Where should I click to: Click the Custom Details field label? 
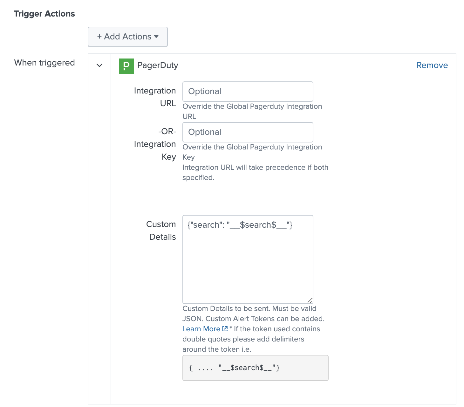coord(161,231)
